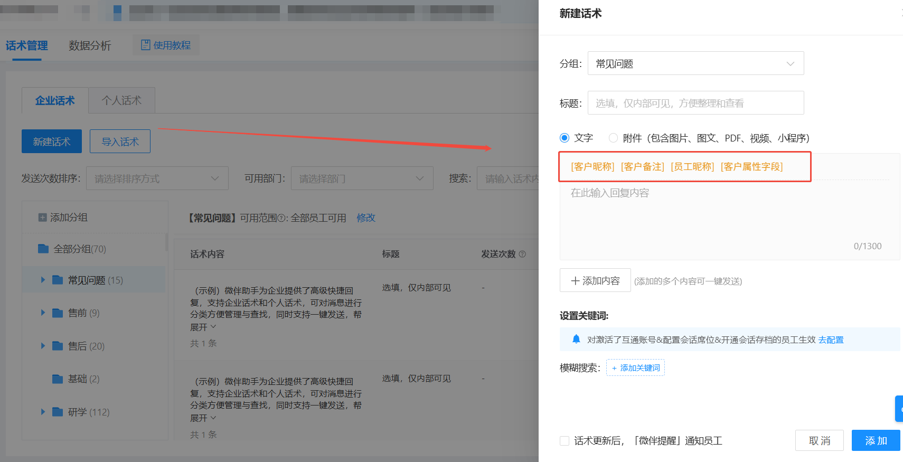Expand the 售后 group tree arrow

(x=43, y=346)
